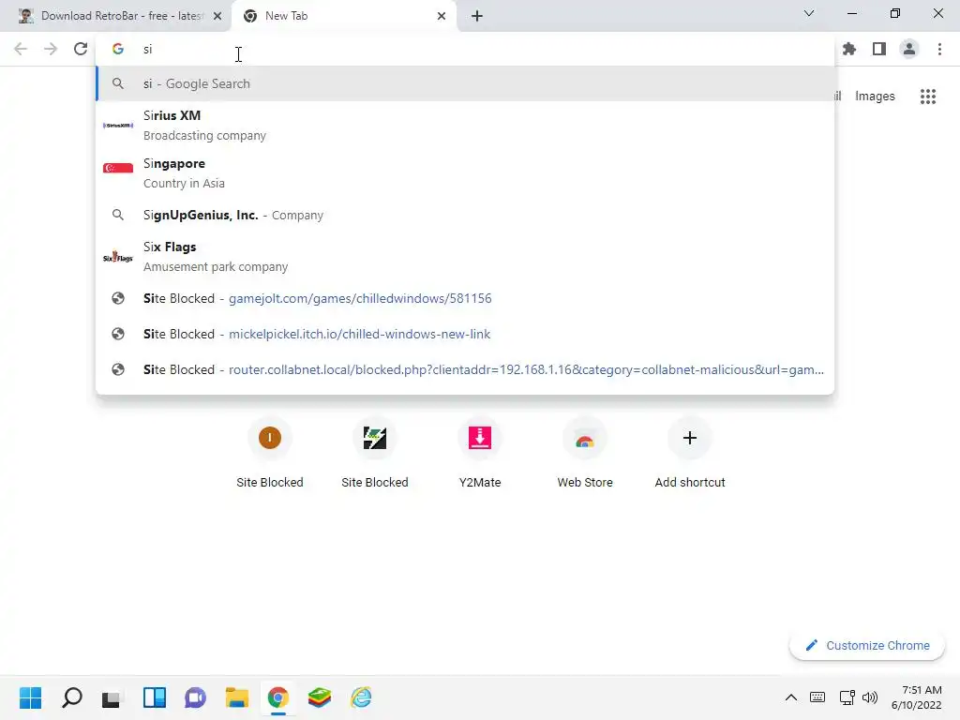Click the Chrome taskbar icon

point(277,697)
